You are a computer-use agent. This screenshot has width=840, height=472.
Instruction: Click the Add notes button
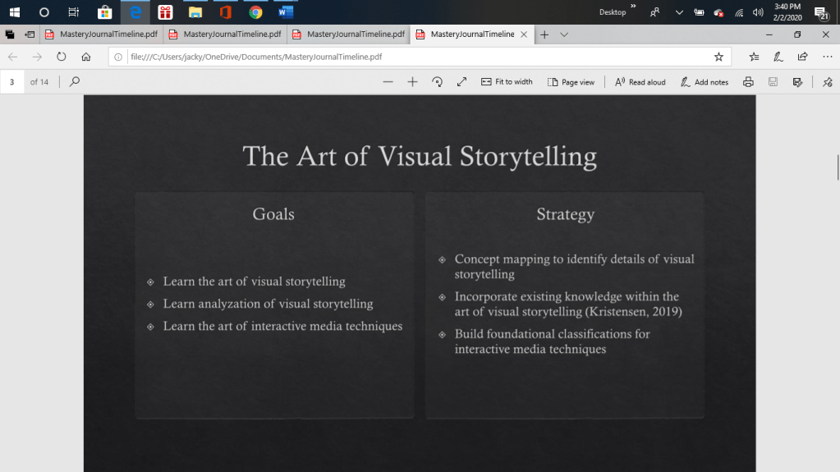point(705,82)
